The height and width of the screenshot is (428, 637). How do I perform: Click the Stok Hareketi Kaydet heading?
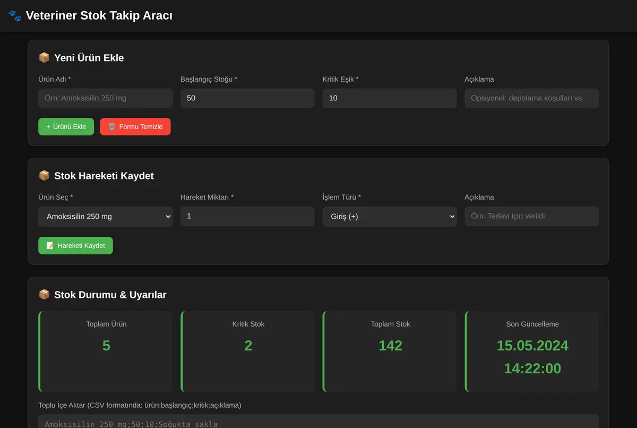tap(104, 176)
